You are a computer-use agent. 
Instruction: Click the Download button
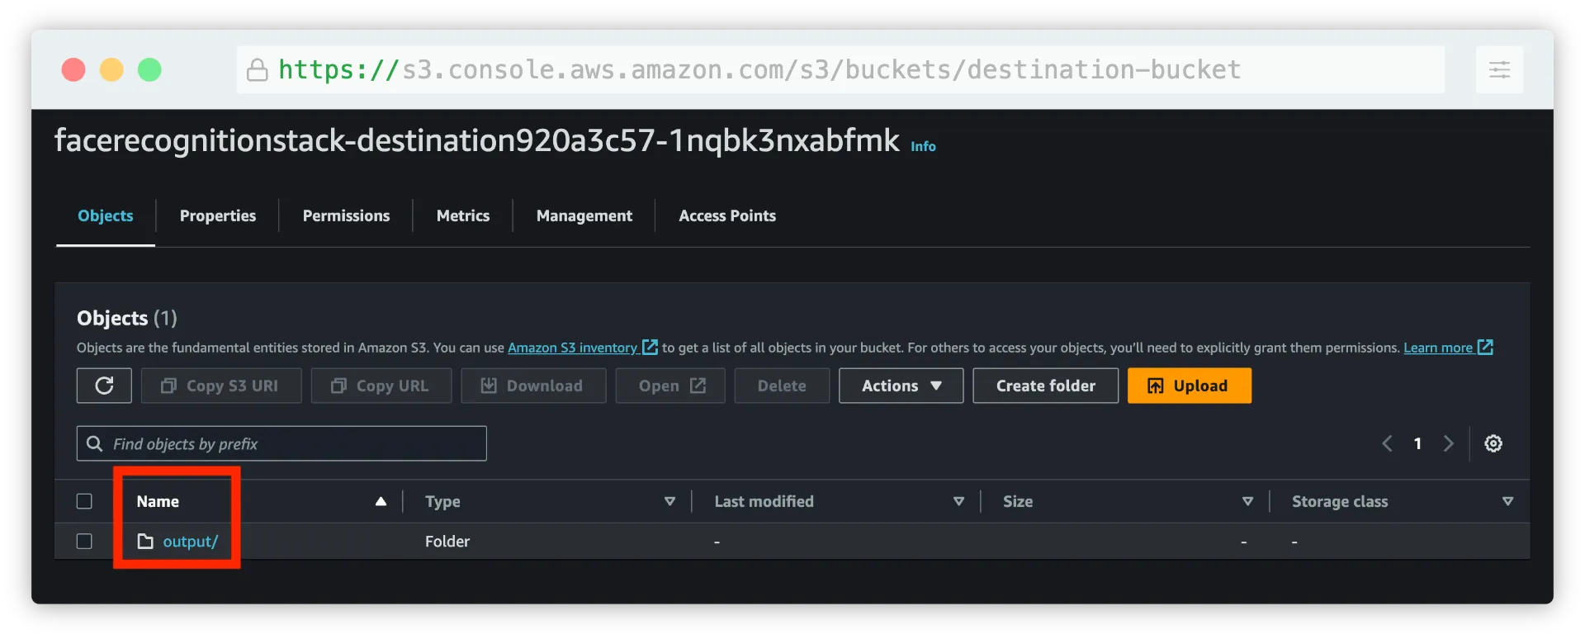pyautogui.click(x=533, y=386)
